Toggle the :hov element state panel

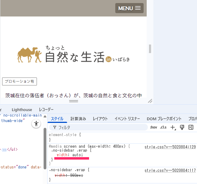(153, 127)
